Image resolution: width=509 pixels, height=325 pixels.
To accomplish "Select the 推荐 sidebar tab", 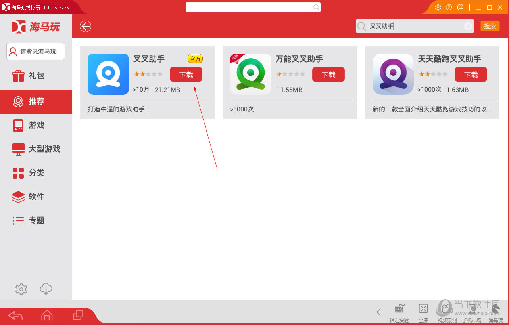I will click(x=36, y=101).
